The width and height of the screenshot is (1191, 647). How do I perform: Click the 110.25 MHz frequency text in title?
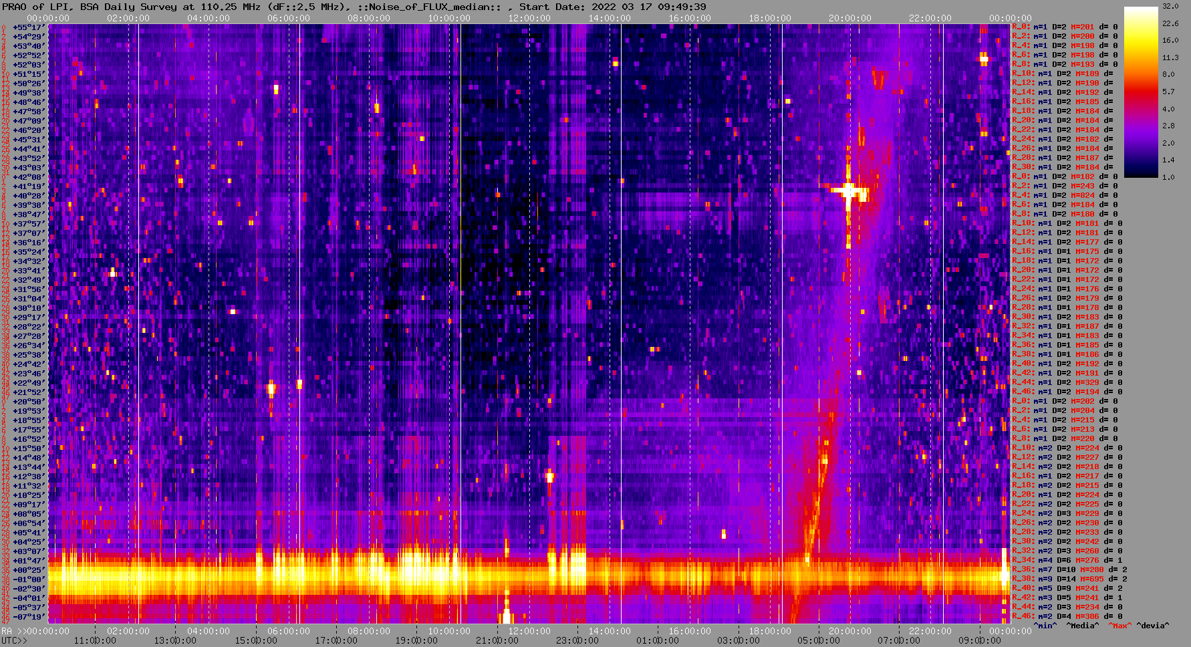[230, 7]
